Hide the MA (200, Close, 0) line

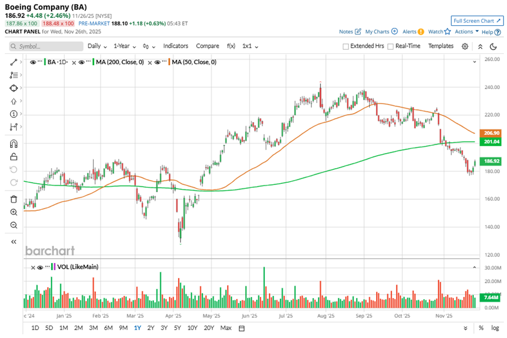click(82, 62)
